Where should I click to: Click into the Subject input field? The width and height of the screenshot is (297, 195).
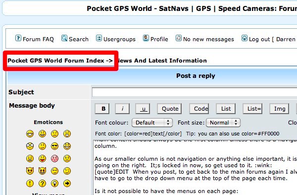(195, 92)
